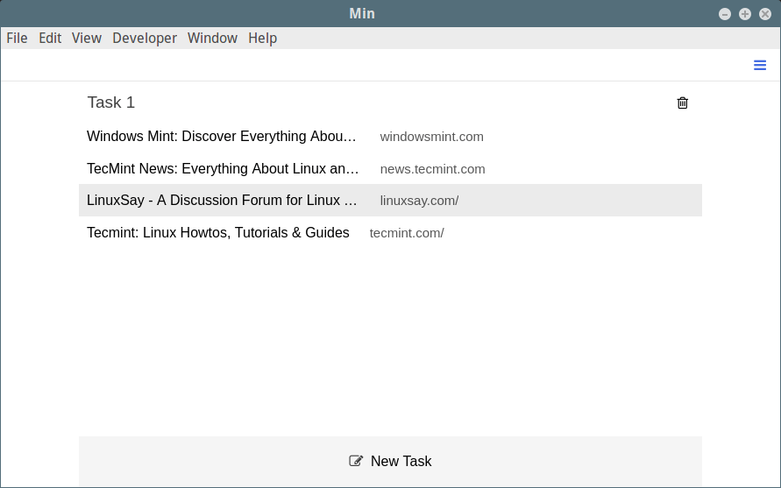Delete Task 1 with trash icon
This screenshot has width=781, height=488.
pyautogui.click(x=682, y=103)
